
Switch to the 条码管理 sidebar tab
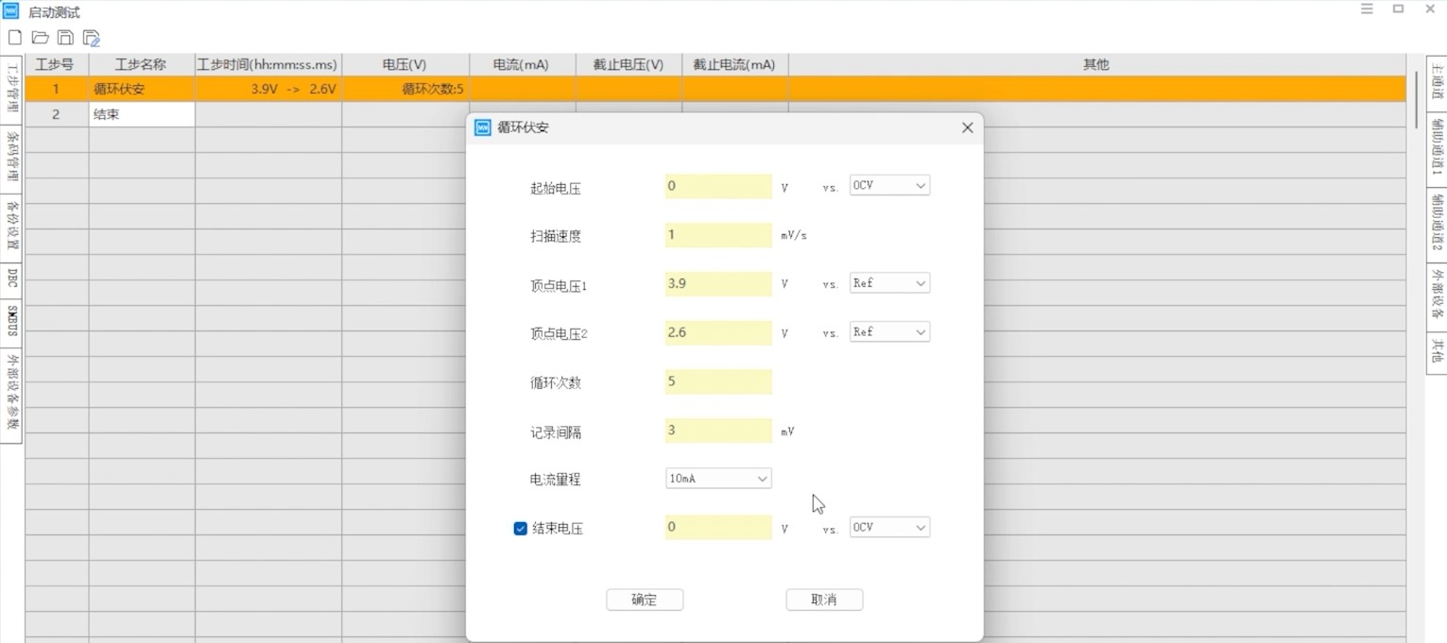[11, 153]
